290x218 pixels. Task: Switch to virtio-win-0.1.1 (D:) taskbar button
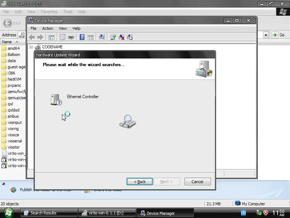pyautogui.click(x=107, y=213)
